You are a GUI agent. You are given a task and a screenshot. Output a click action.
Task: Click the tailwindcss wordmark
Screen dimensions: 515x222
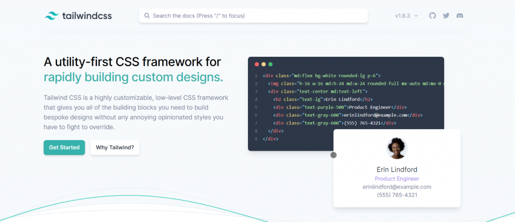[x=87, y=16]
